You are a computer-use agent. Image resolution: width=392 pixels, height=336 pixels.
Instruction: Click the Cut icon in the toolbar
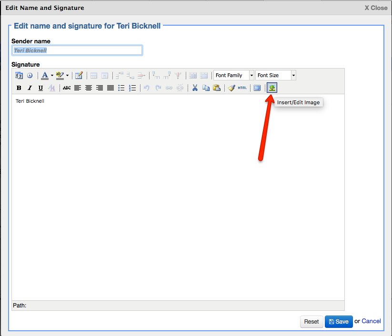[x=195, y=88]
